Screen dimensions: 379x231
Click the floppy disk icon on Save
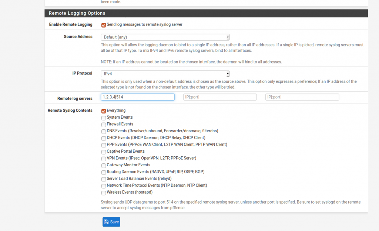click(x=106, y=222)
